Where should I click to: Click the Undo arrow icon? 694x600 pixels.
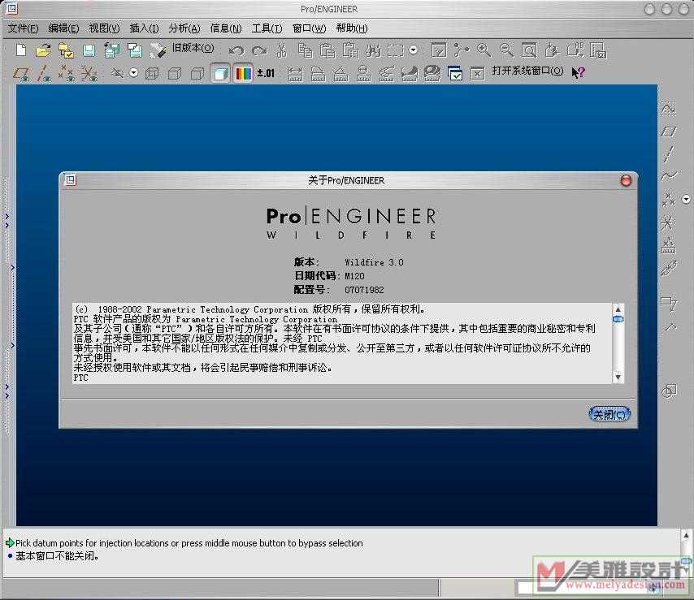pos(236,51)
